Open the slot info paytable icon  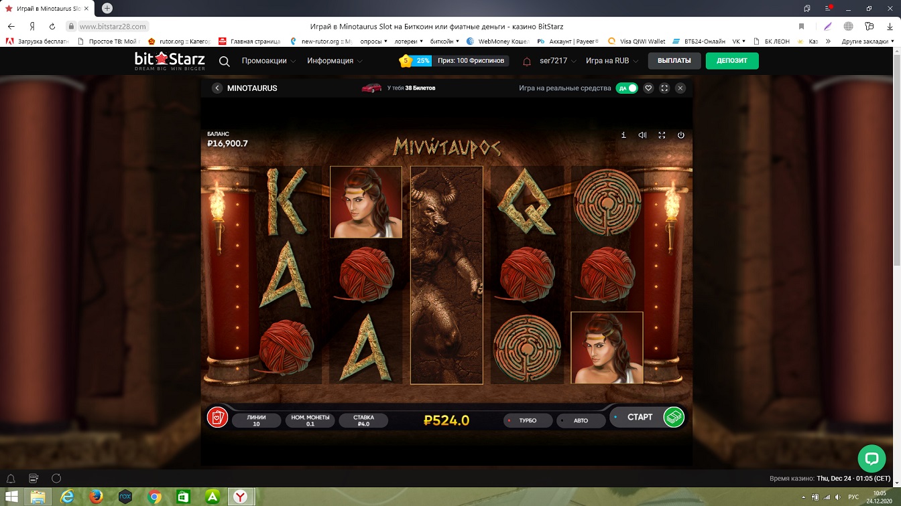(623, 135)
